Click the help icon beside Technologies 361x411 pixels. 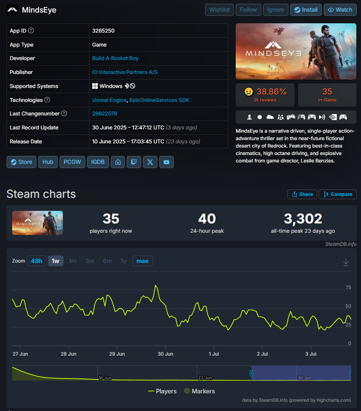coord(47,100)
